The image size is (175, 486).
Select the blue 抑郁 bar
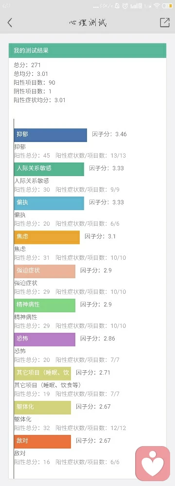click(51, 135)
